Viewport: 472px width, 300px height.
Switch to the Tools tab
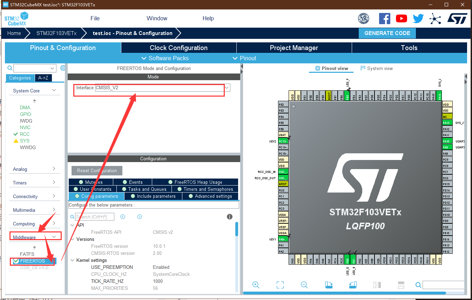tap(409, 48)
